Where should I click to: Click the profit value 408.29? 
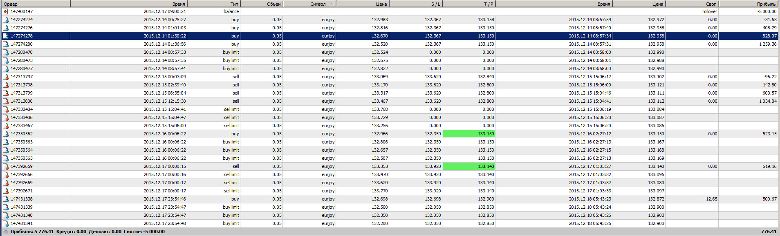[x=769, y=28]
